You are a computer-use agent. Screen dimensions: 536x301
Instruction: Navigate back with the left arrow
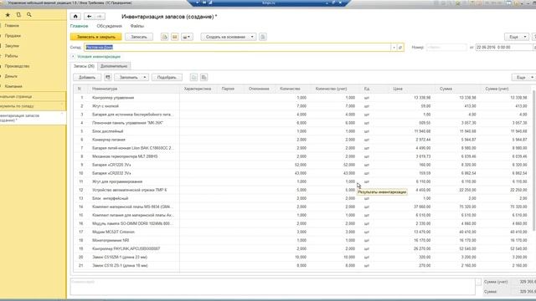[x=90, y=17]
